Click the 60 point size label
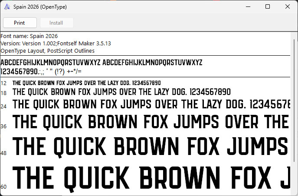The image size is (298, 196). (3, 187)
